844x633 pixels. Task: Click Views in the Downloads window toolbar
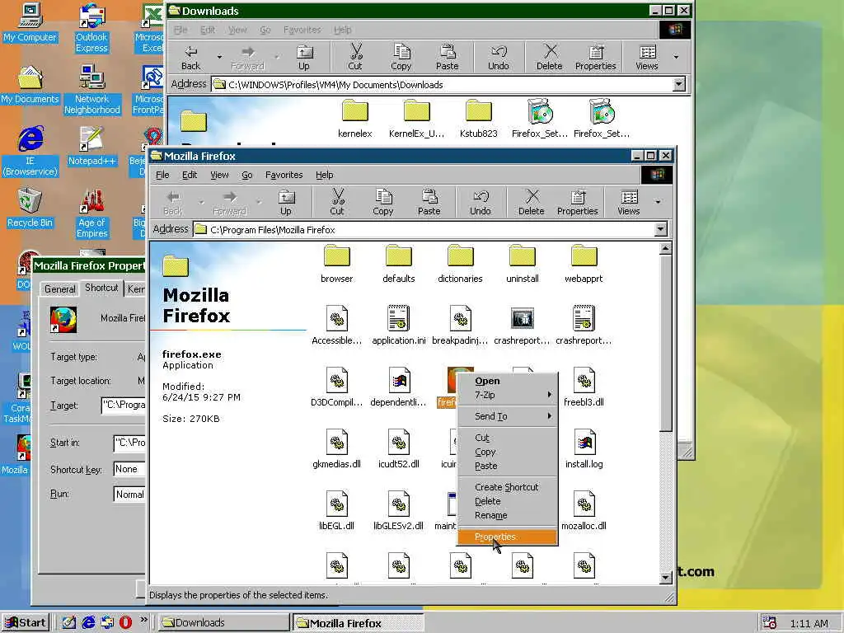click(x=647, y=57)
